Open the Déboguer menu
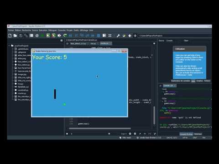 pos(52,31)
